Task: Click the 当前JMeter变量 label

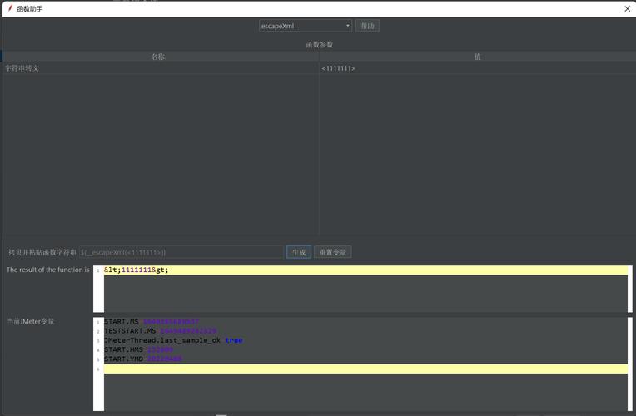Action: click(x=31, y=321)
